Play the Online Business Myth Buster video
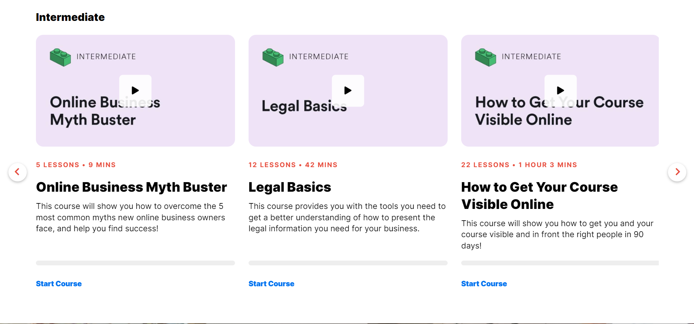This screenshot has width=694, height=324. point(135,91)
